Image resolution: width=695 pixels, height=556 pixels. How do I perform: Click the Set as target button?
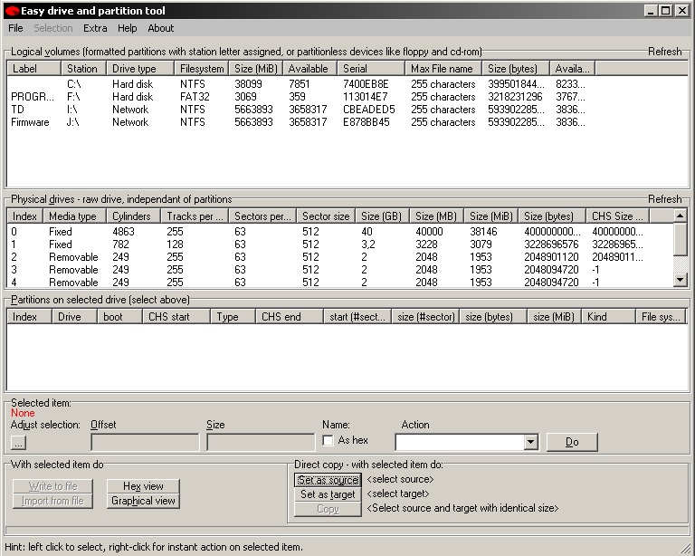[x=328, y=494]
